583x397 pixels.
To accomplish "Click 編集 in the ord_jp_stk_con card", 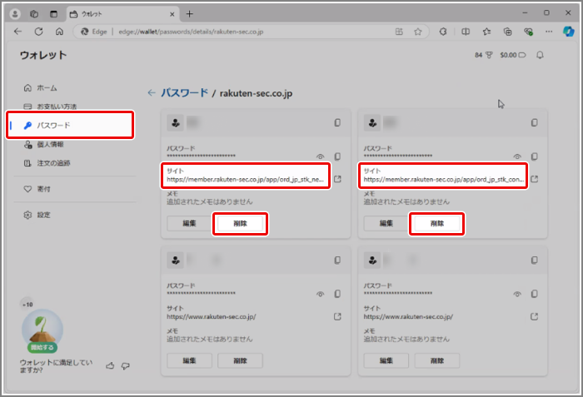I will (386, 223).
